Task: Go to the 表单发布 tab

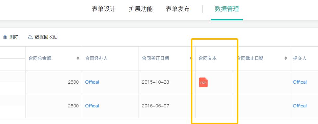Action: pyautogui.click(x=178, y=9)
